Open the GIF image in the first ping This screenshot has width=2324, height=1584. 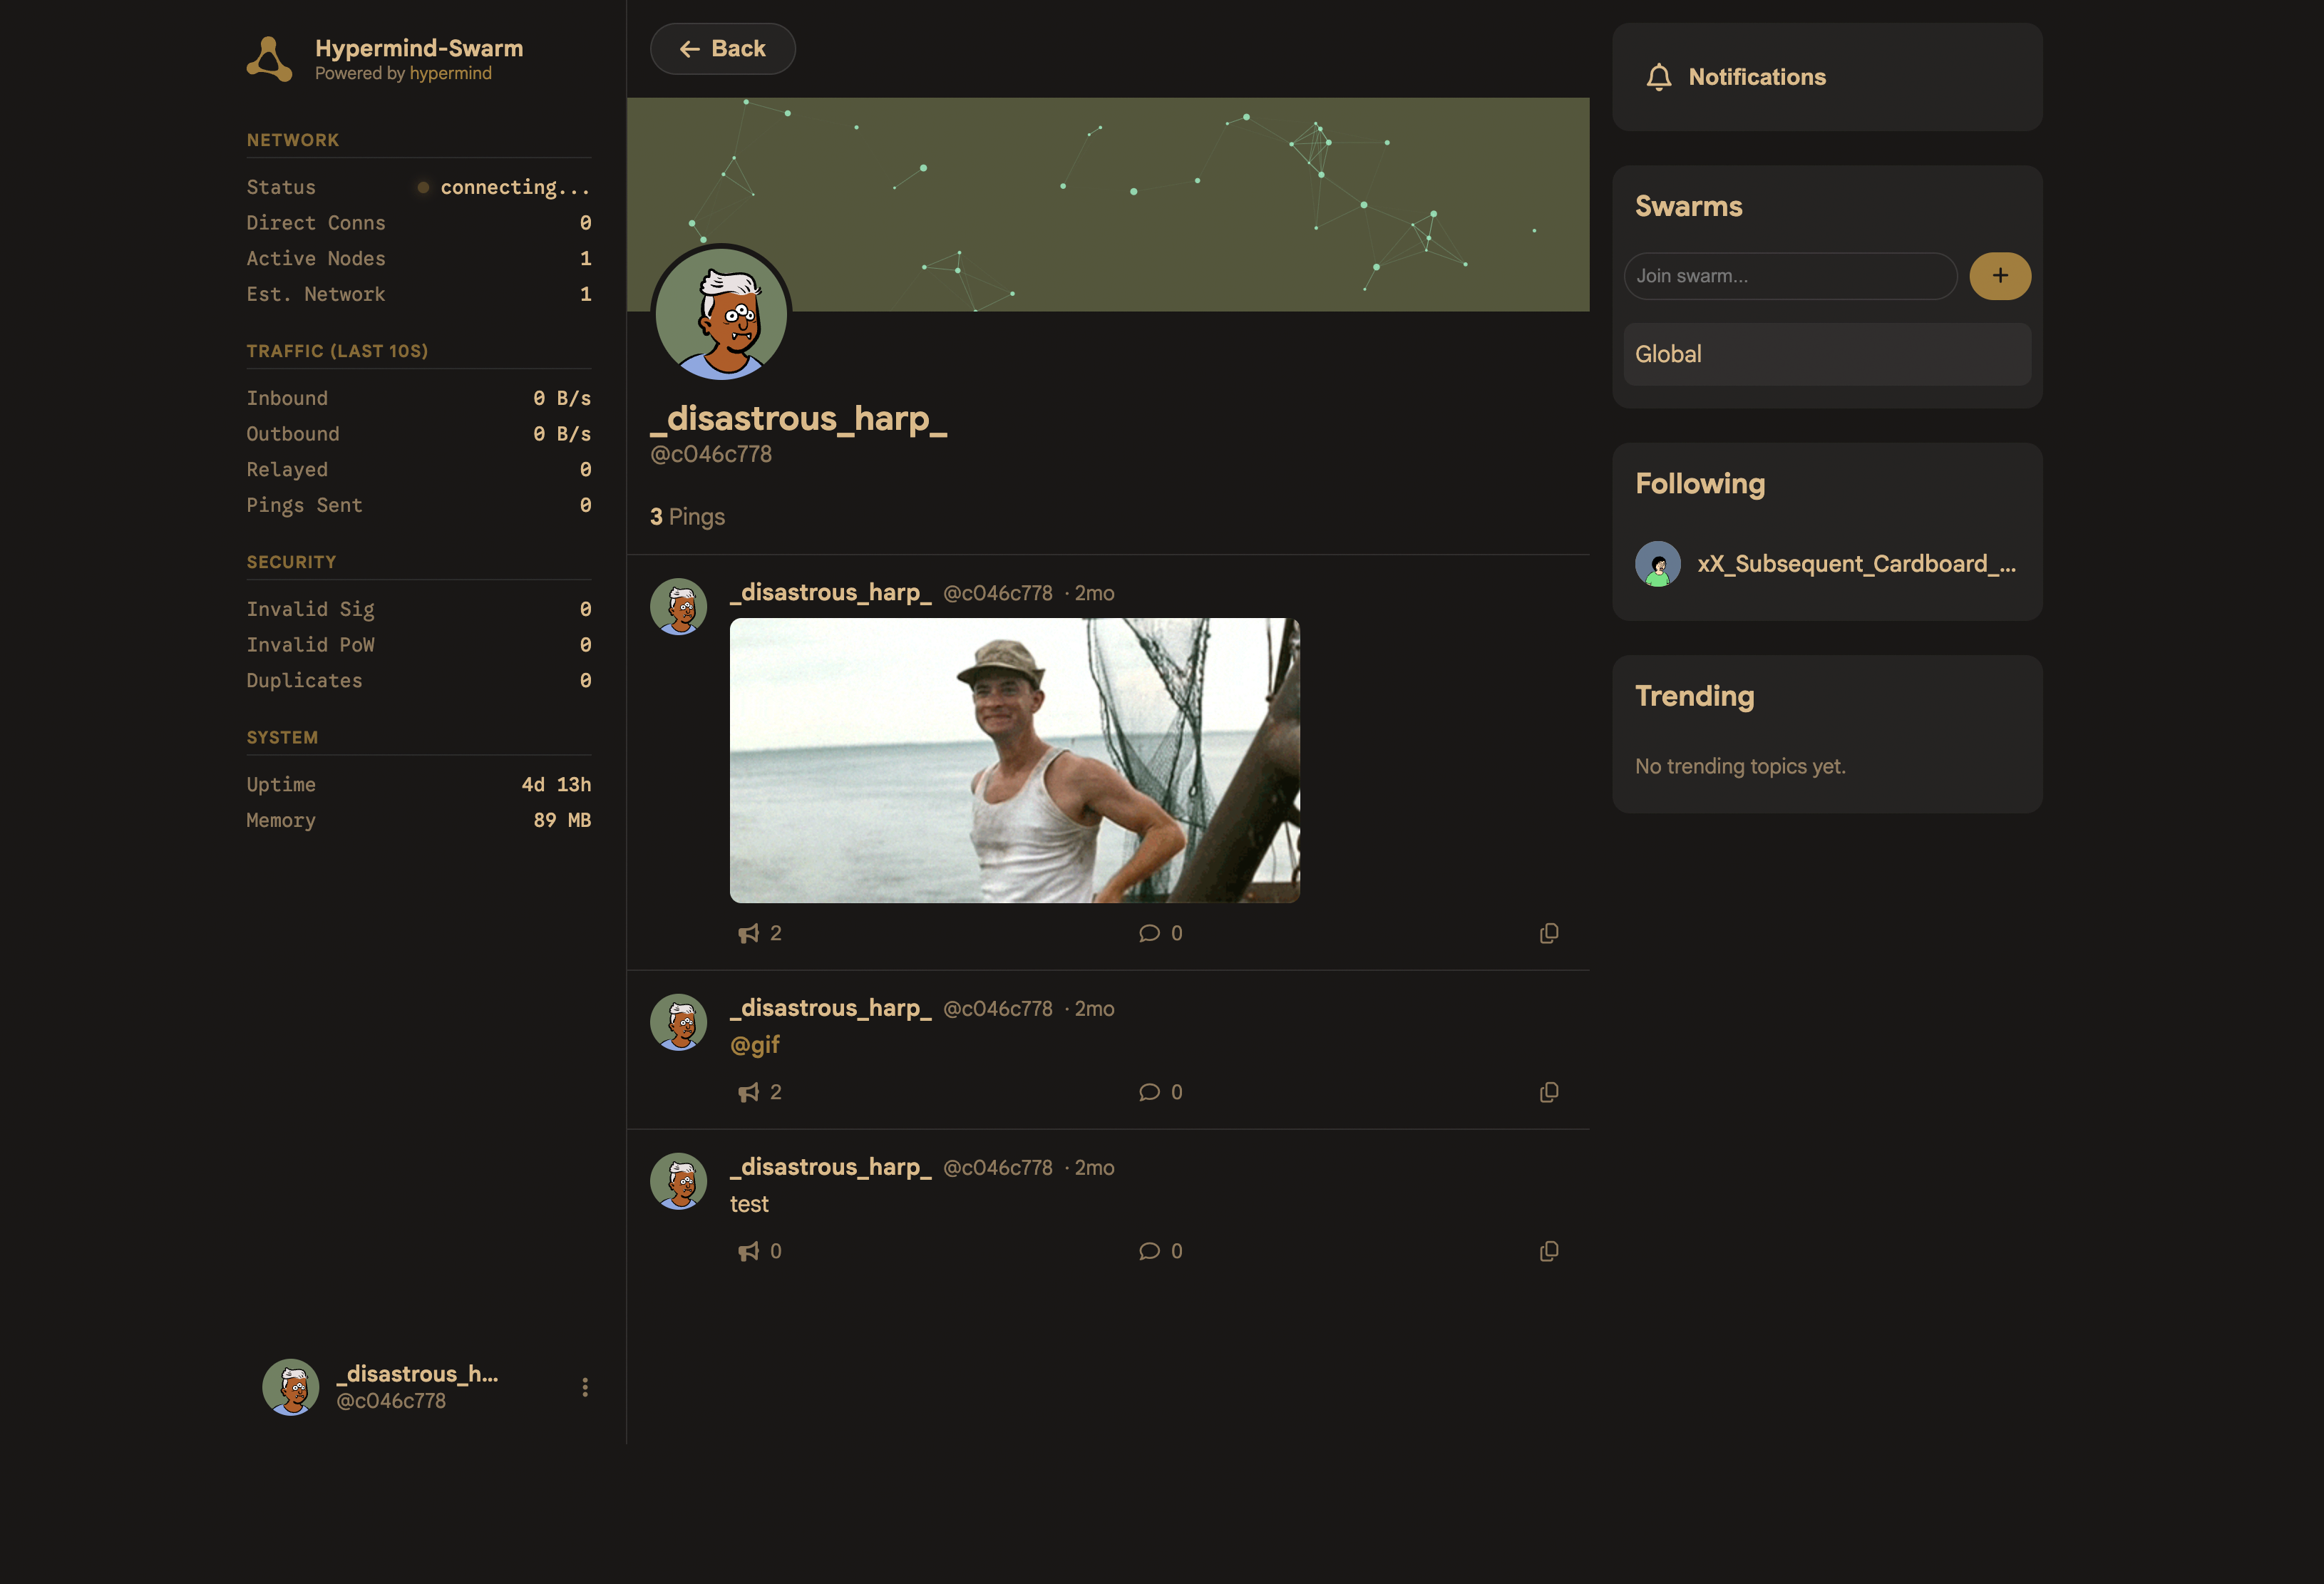click(x=1014, y=760)
